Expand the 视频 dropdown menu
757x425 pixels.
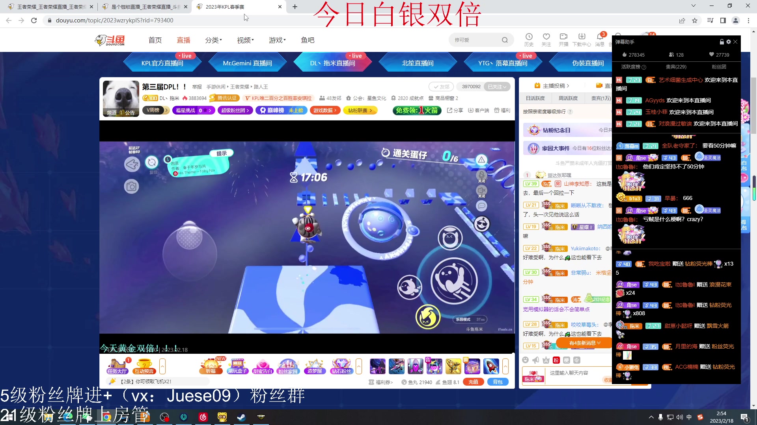[245, 40]
